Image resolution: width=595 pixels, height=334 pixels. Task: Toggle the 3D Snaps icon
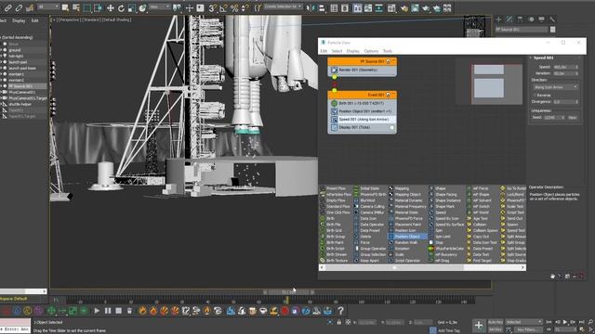pos(213,8)
